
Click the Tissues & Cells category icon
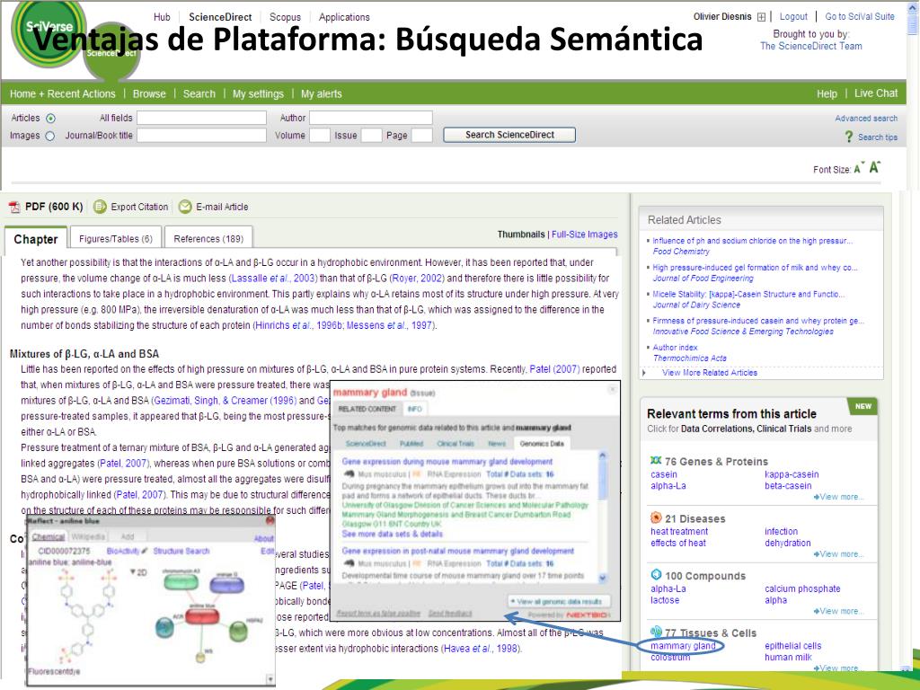(656, 632)
